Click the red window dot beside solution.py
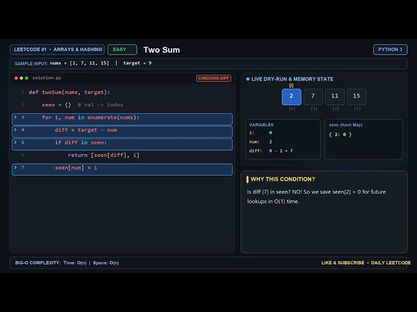Screen dimensions: 417x312 tap(16, 78)
